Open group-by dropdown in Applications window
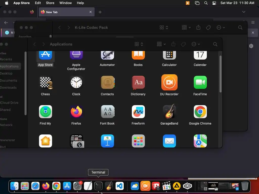The image size is (259, 194). [161, 44]
